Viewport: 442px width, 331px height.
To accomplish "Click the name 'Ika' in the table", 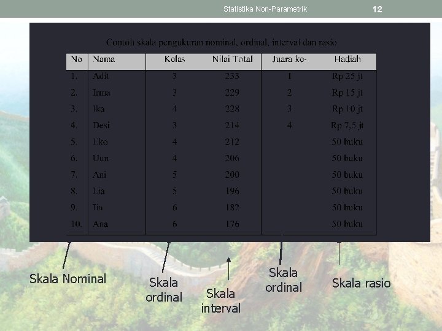I will coord(99,108).
